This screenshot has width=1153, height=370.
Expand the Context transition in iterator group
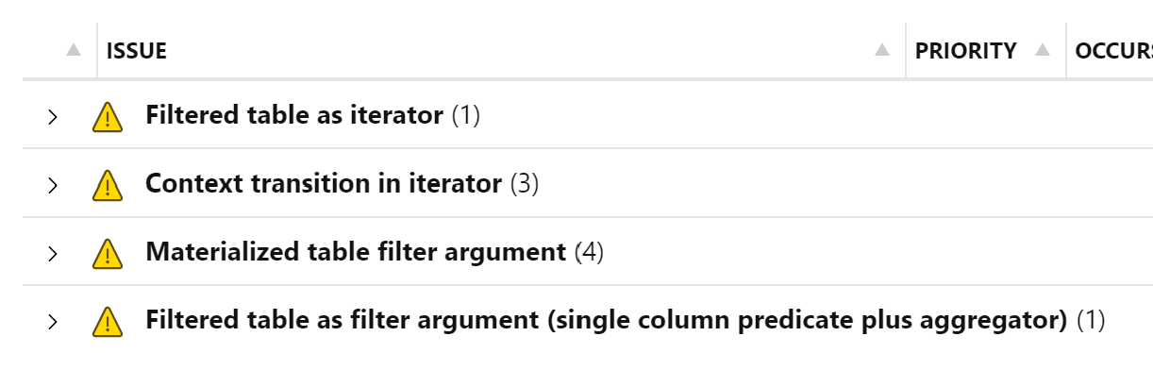click(x=53, y=186)
